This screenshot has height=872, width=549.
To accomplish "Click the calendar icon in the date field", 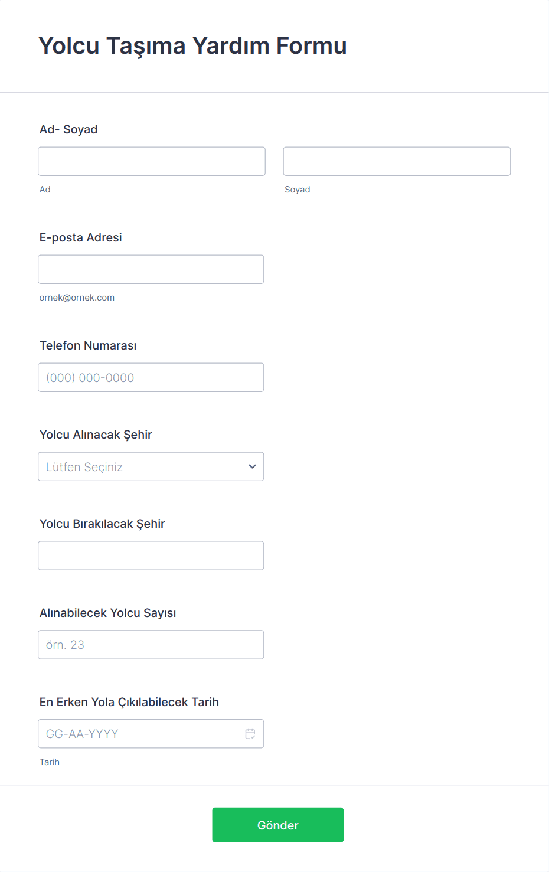I will click(250, 734).
